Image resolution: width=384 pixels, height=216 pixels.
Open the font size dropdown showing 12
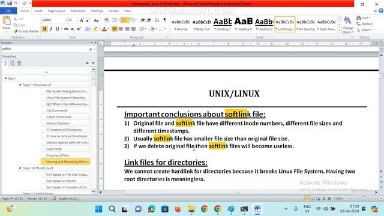(77, 20)
